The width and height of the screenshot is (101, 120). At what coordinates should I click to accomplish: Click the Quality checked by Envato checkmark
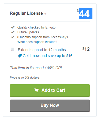point(13,27)
